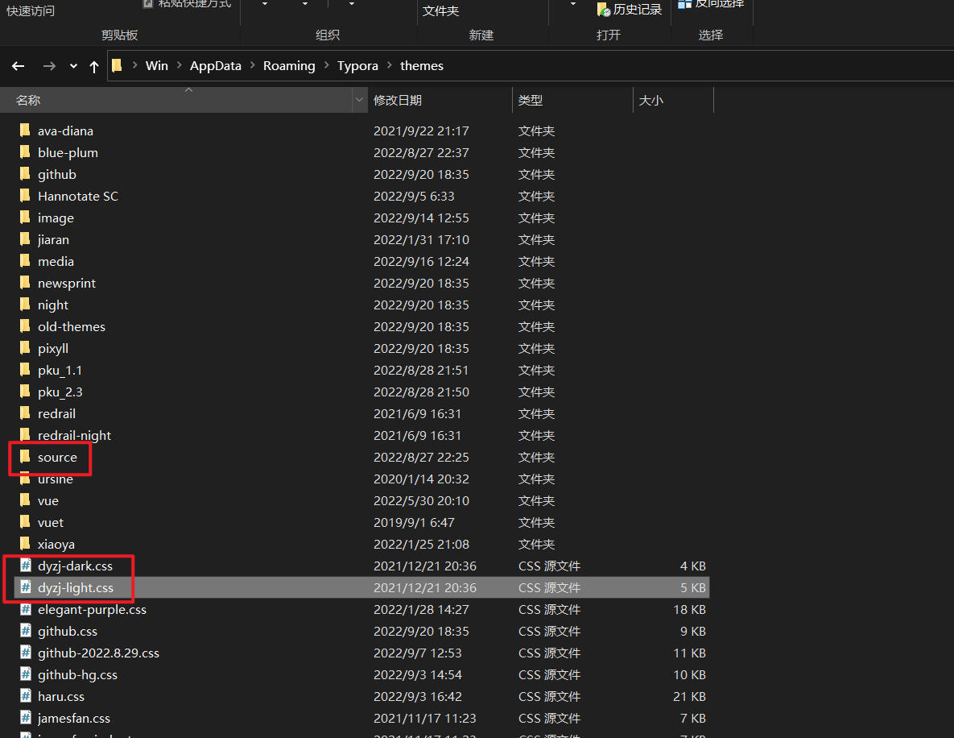
Task: Select the blue-plum folder icon
Action: 25,152
